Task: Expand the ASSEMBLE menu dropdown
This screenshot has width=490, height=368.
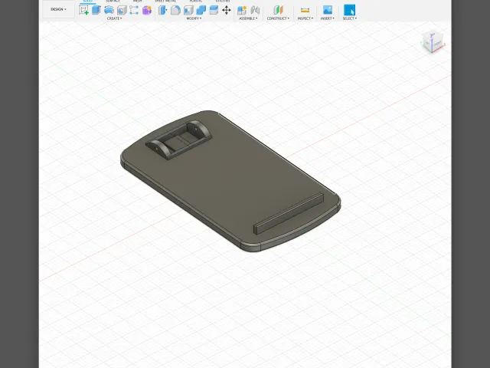Action: click(x=248, y=18)
